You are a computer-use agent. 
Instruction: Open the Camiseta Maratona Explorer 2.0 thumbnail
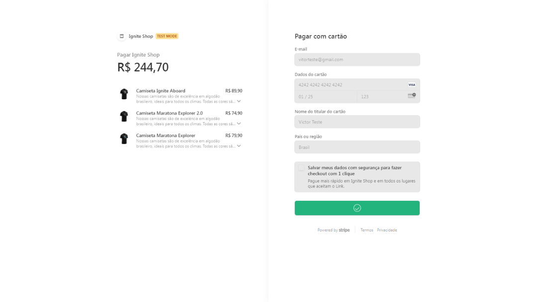pyautogui.click(x=124, y=116)
